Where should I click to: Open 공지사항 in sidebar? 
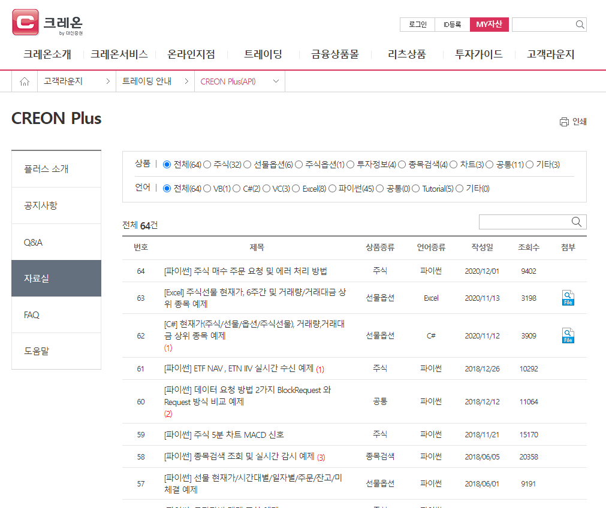56,205
